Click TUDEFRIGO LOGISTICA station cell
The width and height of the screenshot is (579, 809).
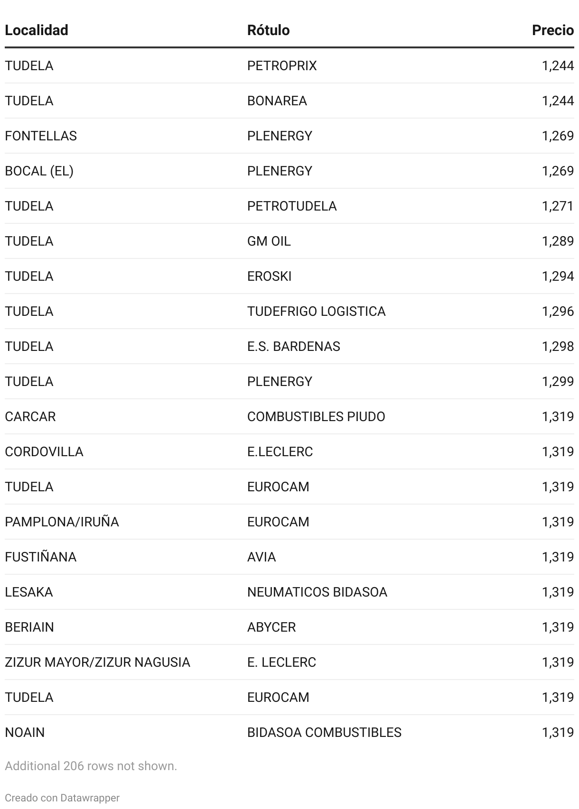click(317, 311)
